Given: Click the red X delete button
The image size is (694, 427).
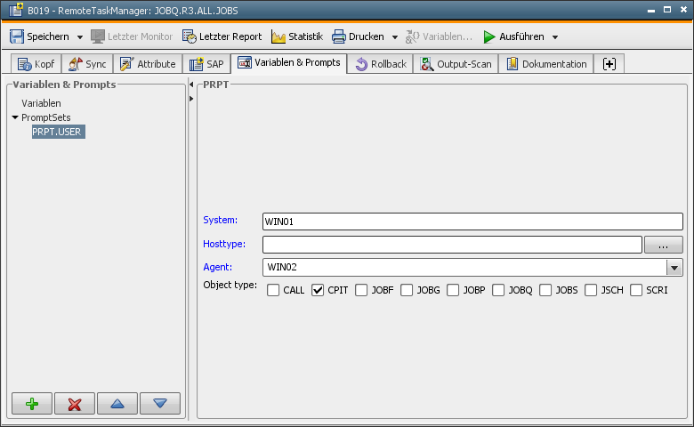Looking at the screenshot, I should coord(75,404).
